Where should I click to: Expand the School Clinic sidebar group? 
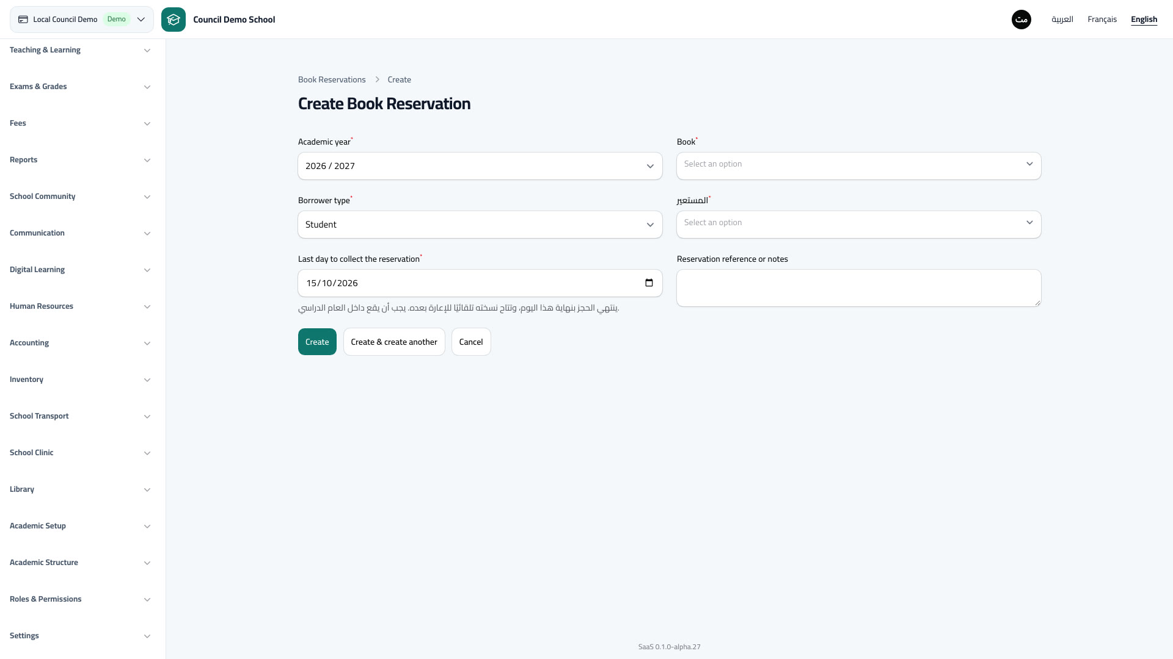pos(80,453)
